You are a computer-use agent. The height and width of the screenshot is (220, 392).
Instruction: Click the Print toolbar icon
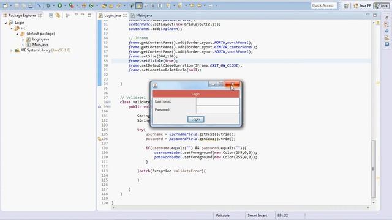pos(31,5)
